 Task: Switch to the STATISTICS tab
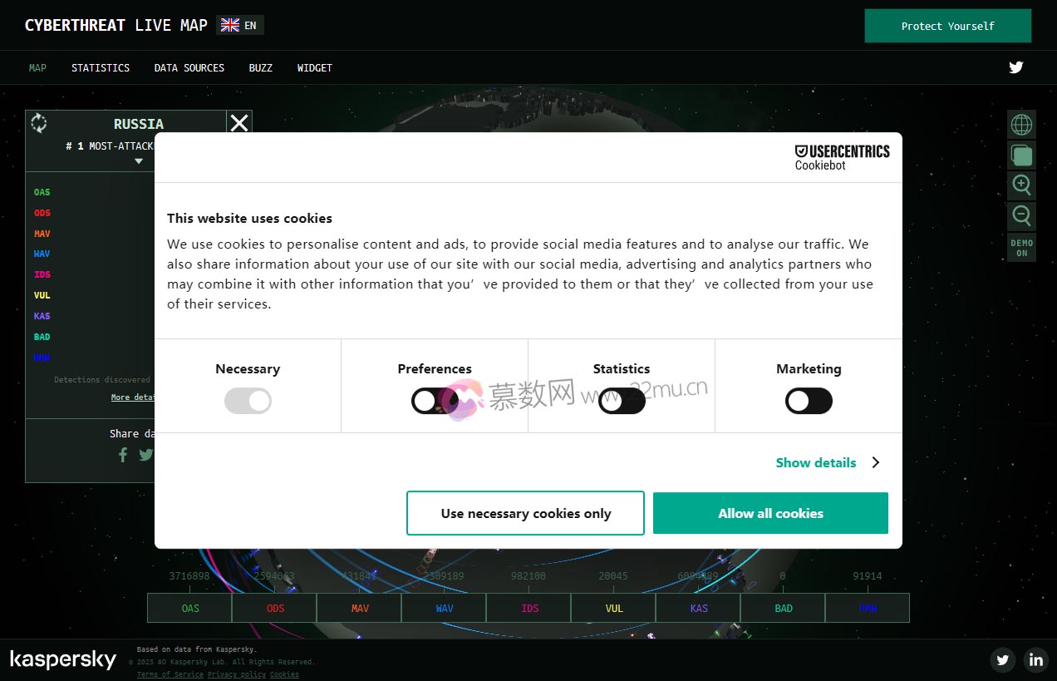101,67
